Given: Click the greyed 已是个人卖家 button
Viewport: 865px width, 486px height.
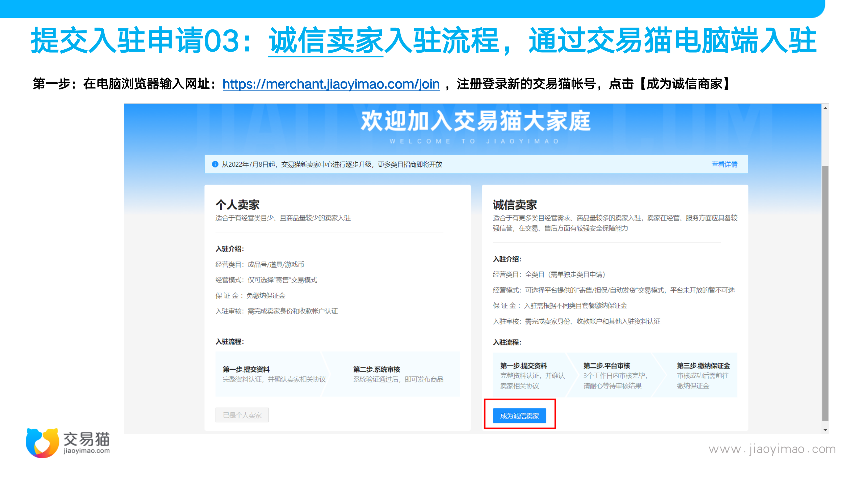Looking at the screenshot, I should (x=242, y=415).
